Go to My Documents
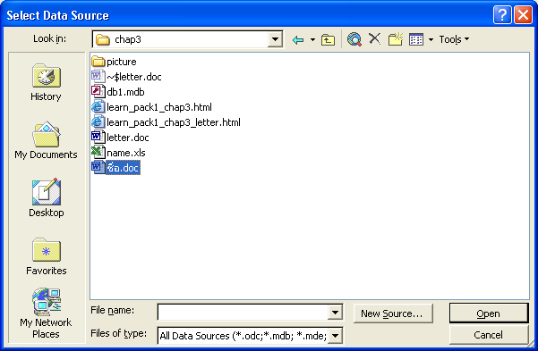The height and width of the screenshot is (351, 538). [46, 140]
